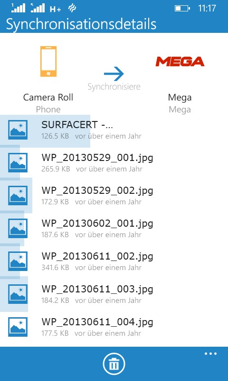228x381 pixels.
Task: Tap image icon of WP_20130602_001.jpg
Action: 18,228
